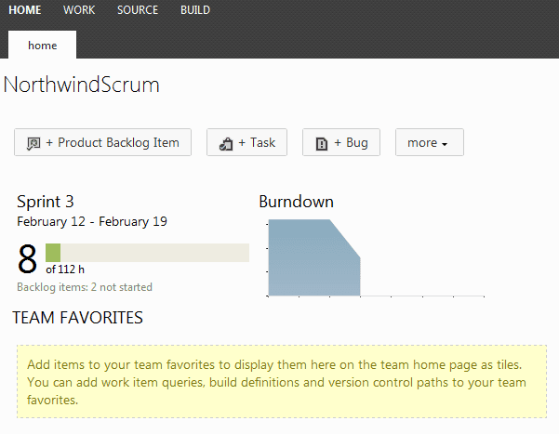559x434 pixels.
Task: Expand the 'more' dropdown button
Action: coord(429,142)
